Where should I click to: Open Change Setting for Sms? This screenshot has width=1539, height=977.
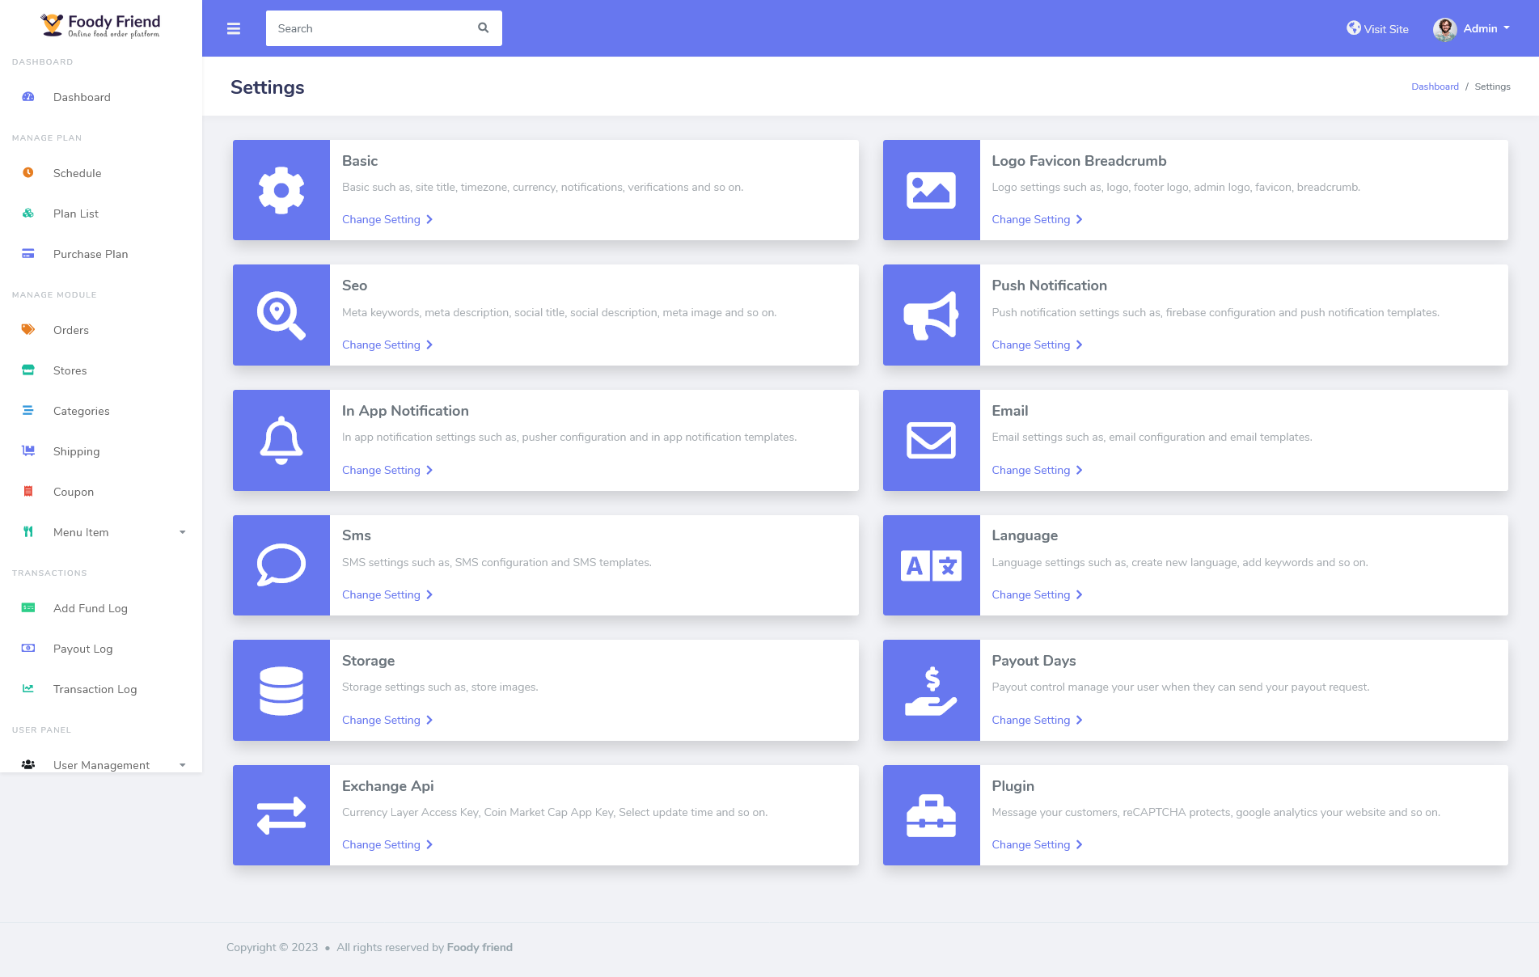click(x=387, y=594)
